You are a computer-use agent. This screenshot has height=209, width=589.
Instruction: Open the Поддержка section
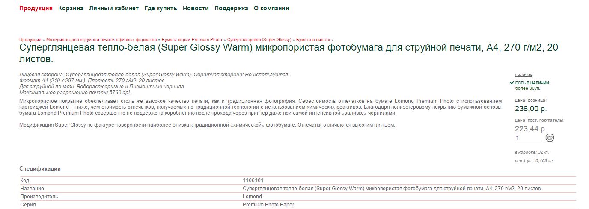coord(231,8)
